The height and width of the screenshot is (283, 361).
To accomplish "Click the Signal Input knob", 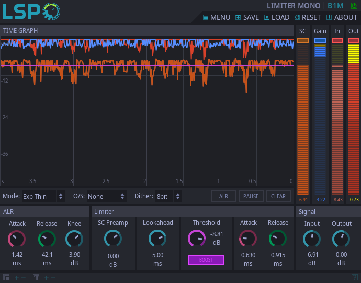I will (312, 239).
